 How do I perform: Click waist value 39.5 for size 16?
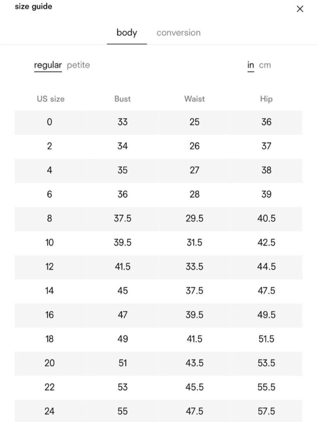195,315
